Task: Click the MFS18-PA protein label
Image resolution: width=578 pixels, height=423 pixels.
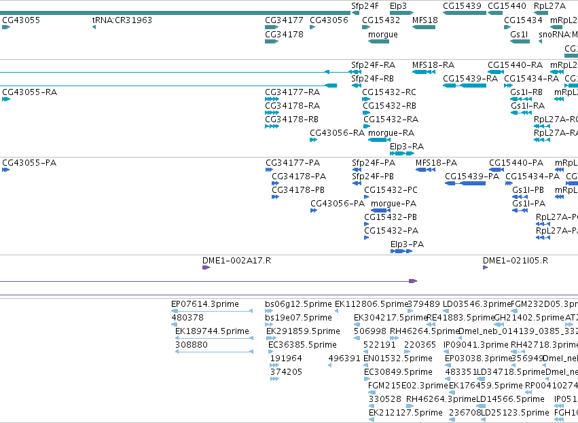Action: click(x=437, y=163)
